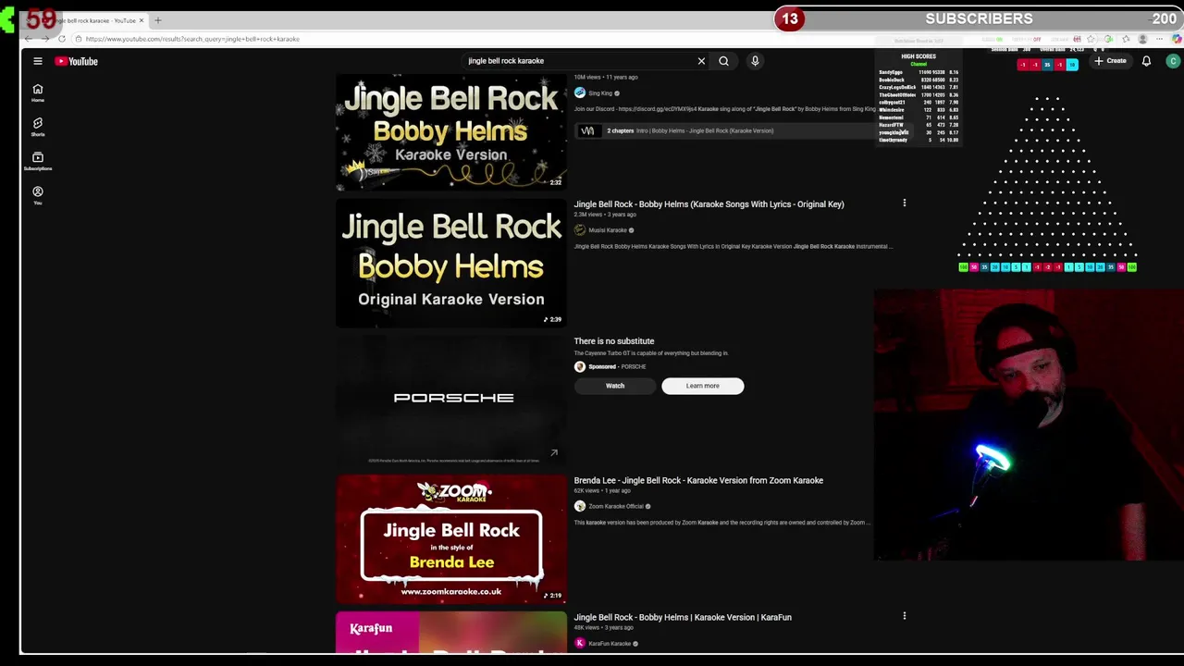Image resolution: width=1184 pixels, height=666 pixels.
Task: Open the Brenda Lee Zoom Karaoke video title
Action: pyautogui.click(x=698, y=480)
